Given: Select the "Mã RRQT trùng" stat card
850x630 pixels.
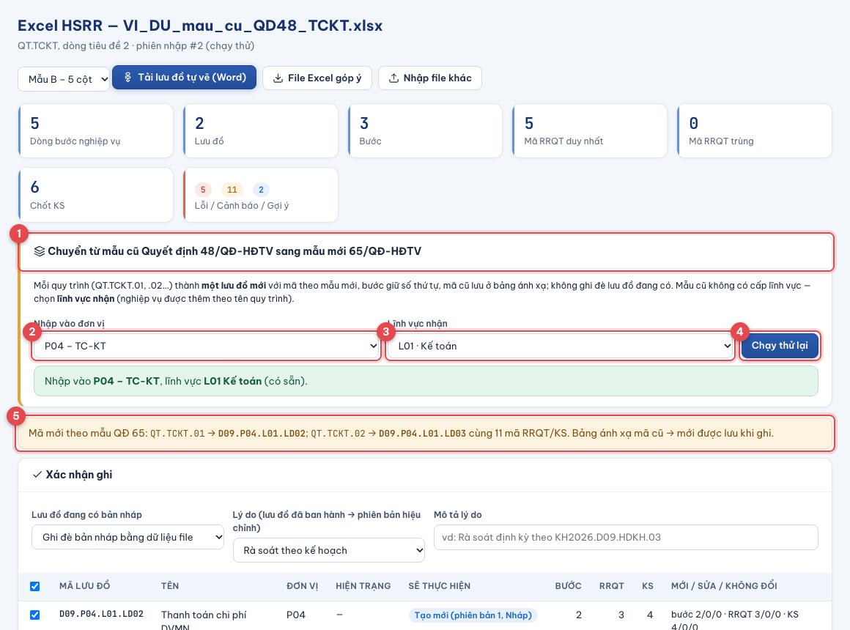Looking at the screenshot, I should click(x=755, y=130).
